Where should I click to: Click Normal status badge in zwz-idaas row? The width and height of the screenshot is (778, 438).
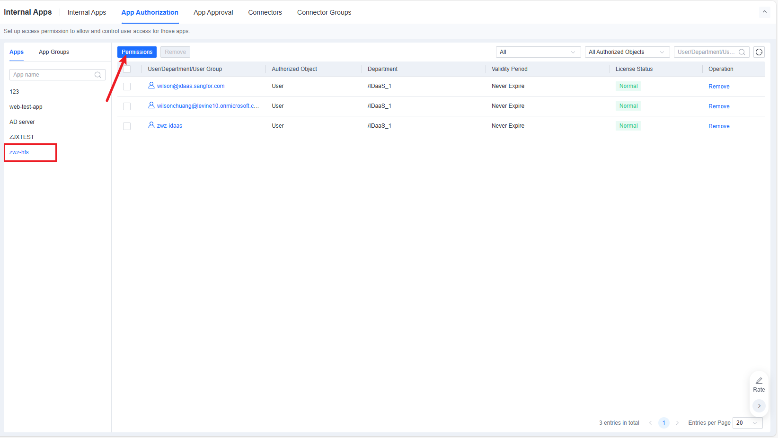[628, 126]
